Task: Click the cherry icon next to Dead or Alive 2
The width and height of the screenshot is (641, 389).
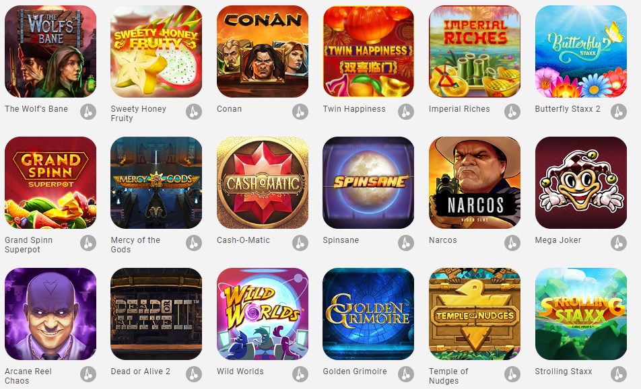Action: click(x=194, y=374)
